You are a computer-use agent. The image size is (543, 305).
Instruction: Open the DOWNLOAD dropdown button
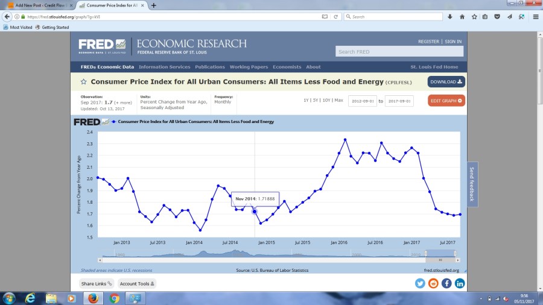coord(446,82)
